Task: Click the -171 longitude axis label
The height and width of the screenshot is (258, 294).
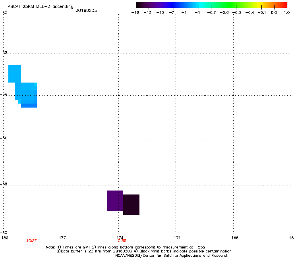Action: pos(176,238)
